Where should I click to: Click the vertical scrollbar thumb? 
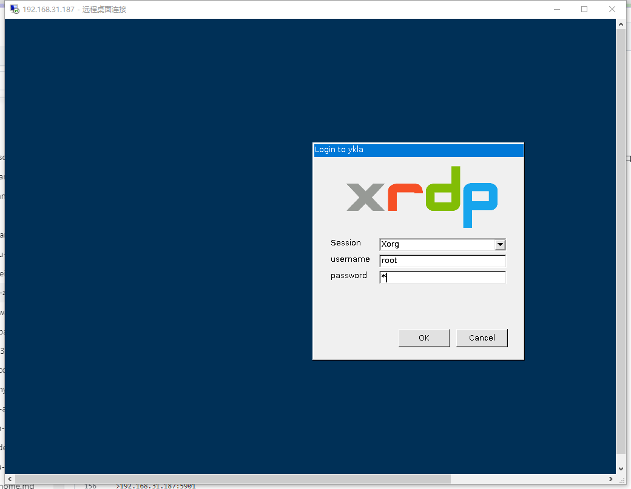[621, 241]
